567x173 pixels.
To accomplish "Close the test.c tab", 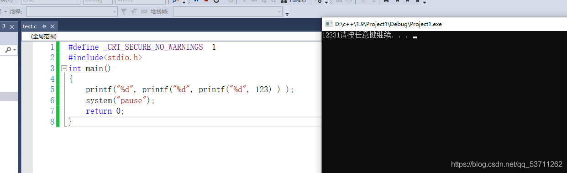I will pos(52,27).
